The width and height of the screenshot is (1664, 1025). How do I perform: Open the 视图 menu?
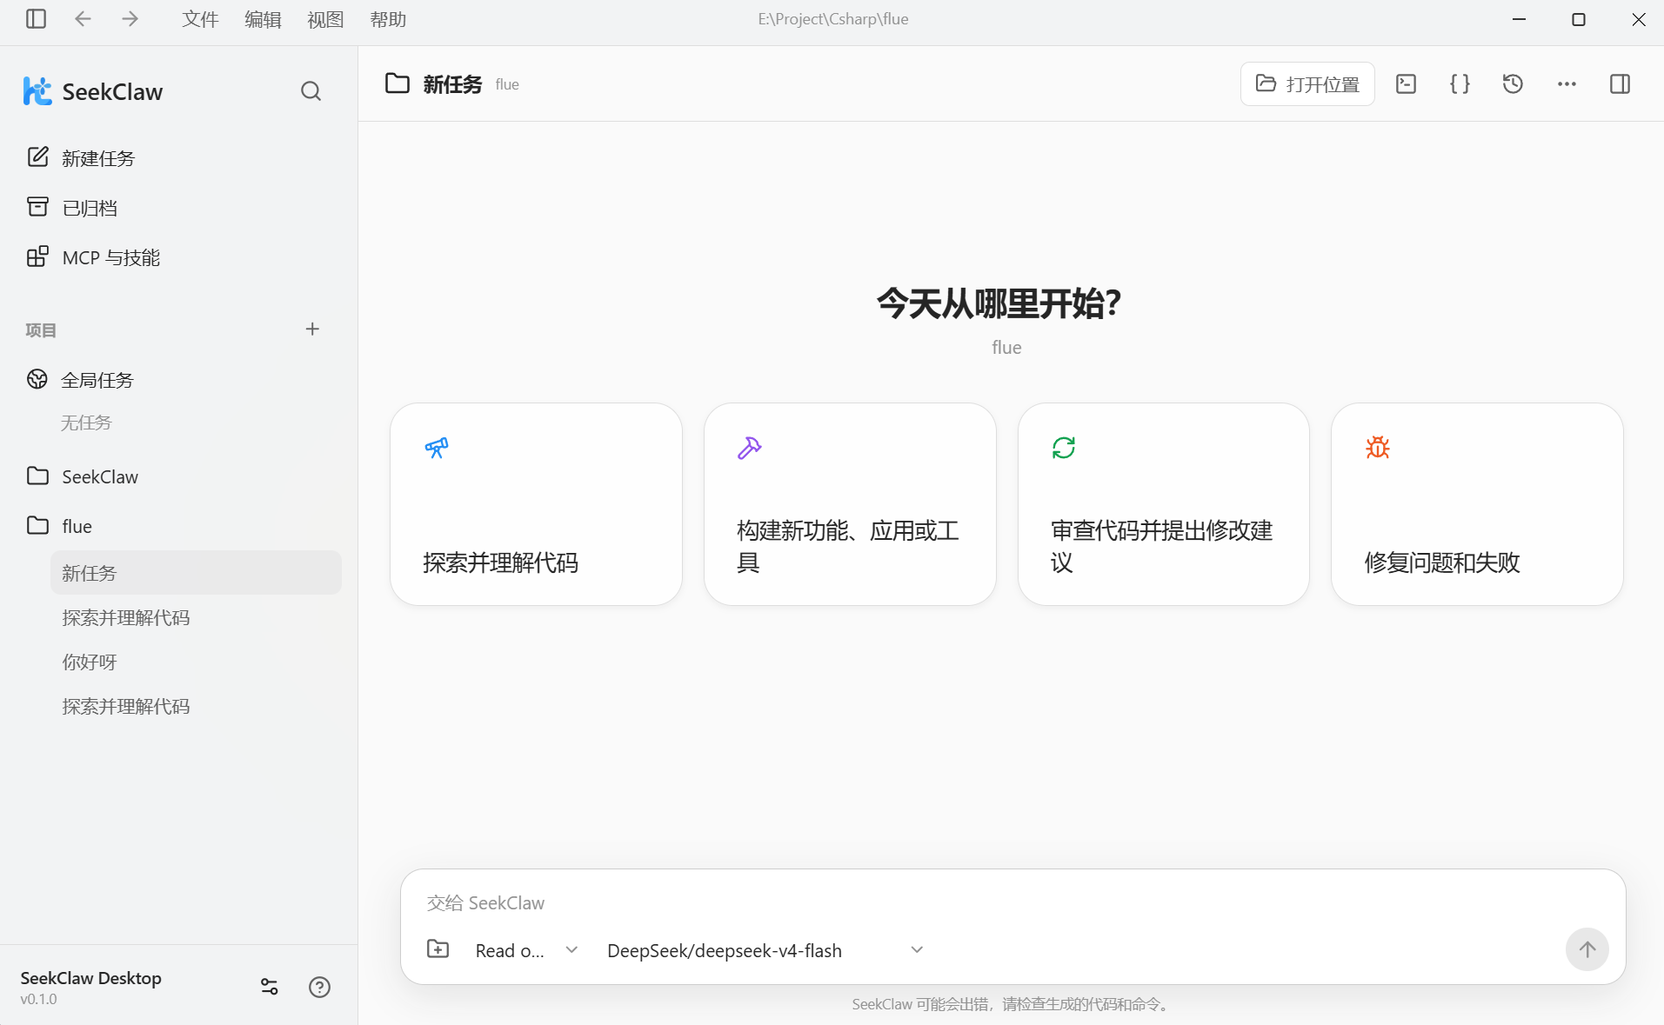[x=325, y=19]
